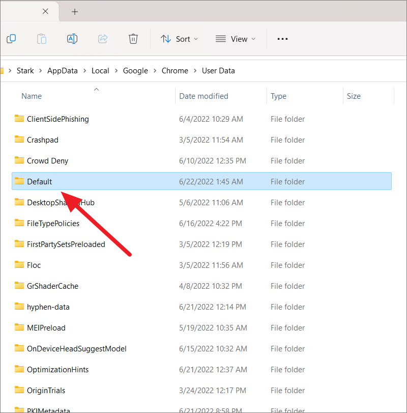Go to AppData in breadcrumb path

[x=63, y=71]
